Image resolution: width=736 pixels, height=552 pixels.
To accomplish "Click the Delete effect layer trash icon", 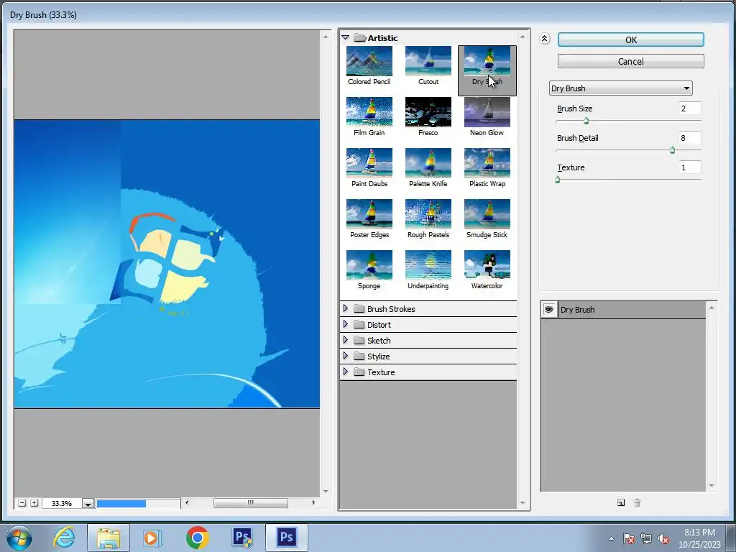I will pyautogui.click(x=637, y=502).
